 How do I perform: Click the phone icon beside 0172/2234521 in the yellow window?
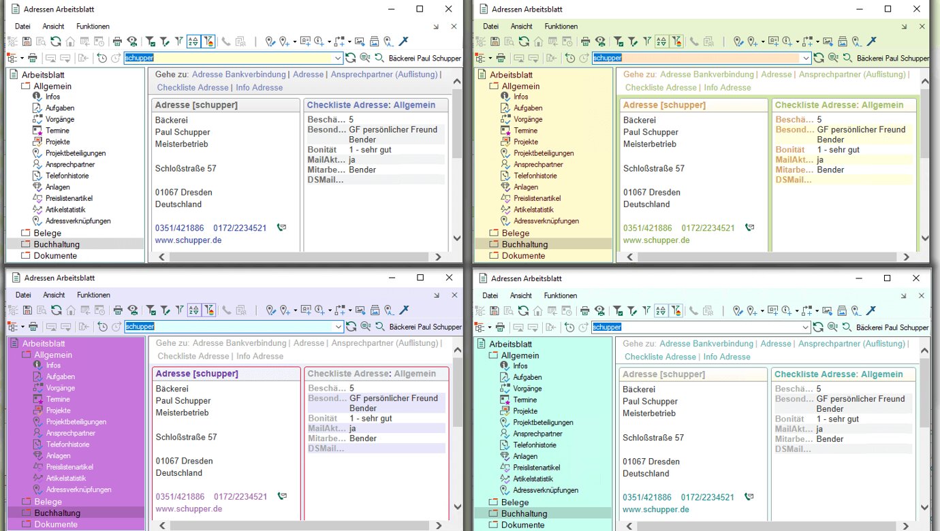749,228
